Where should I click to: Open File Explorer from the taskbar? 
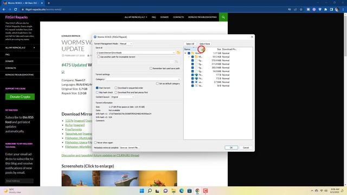tap(173, 191)
